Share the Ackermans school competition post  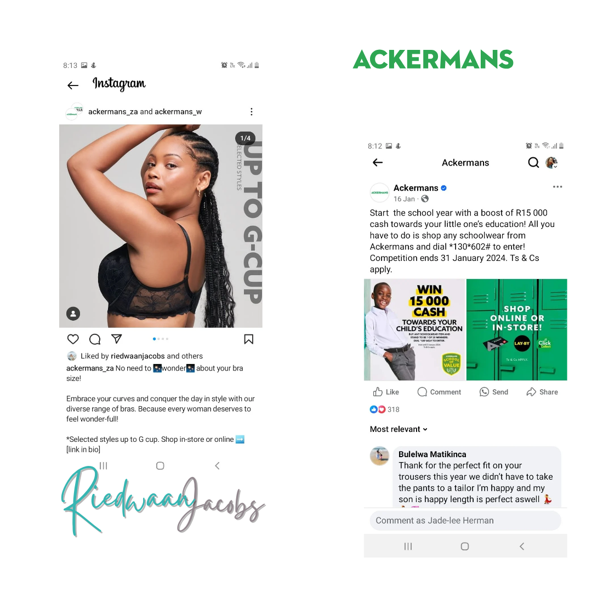point(542,392)
